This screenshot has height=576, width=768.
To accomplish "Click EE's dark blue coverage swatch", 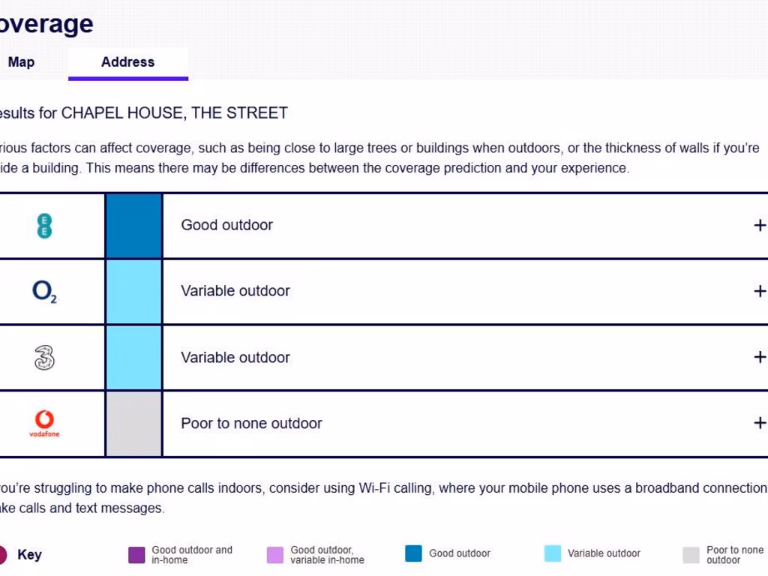I will [x=133, y=226].
